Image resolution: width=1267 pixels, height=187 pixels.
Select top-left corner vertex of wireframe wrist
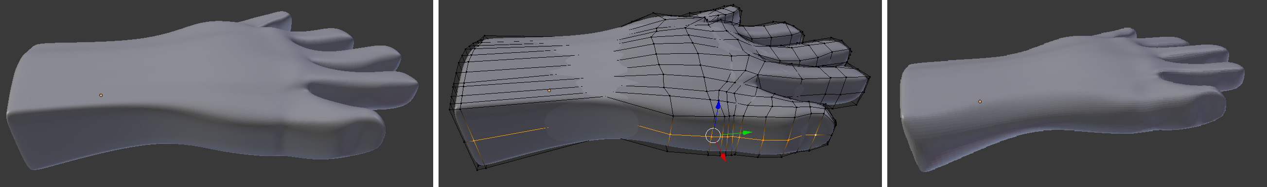click(484, 36)
